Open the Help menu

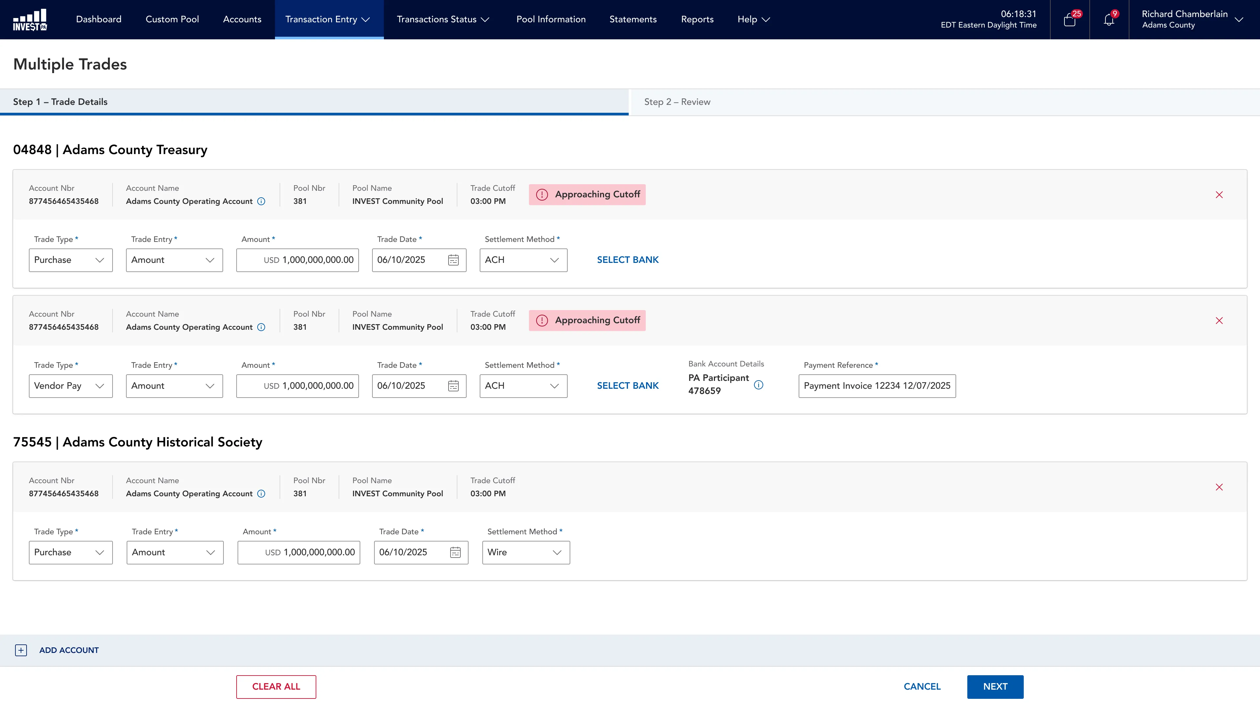pos(754,20)
